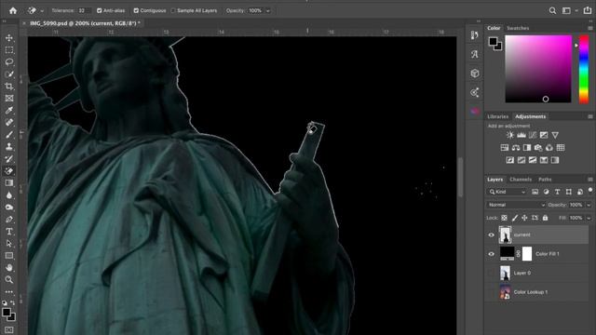The width and height of the screenshot is (596, 335).
Task: Go to the Home screen
Action: 13,10
